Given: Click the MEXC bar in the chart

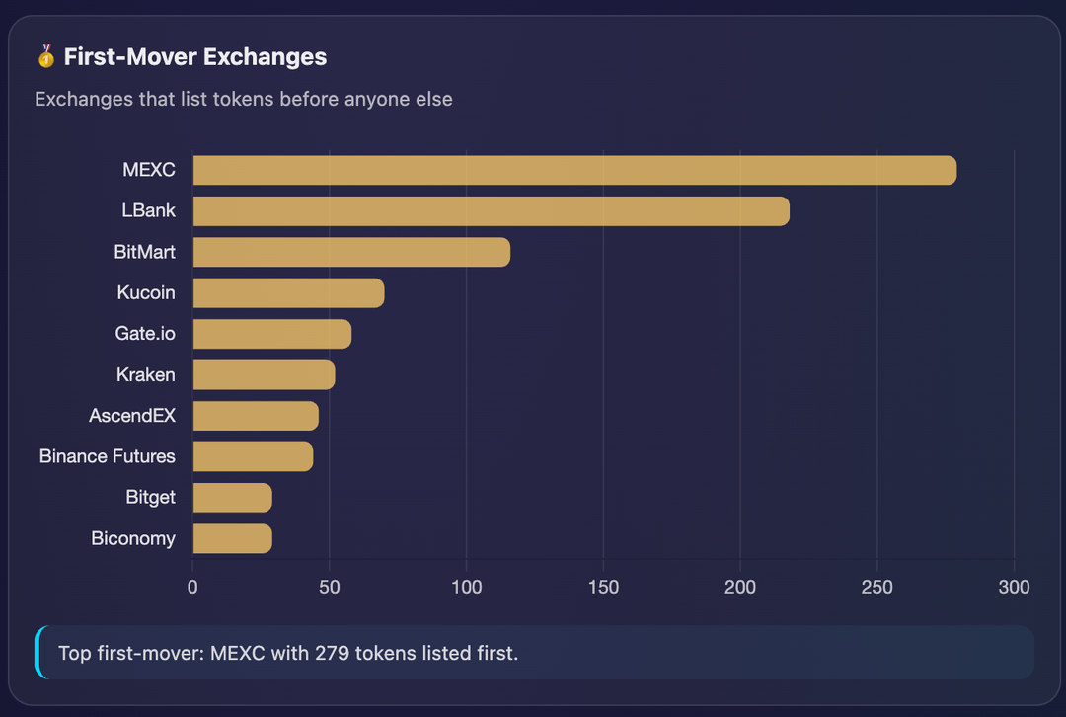Looking at the screenshot, I should coord(574,170).
